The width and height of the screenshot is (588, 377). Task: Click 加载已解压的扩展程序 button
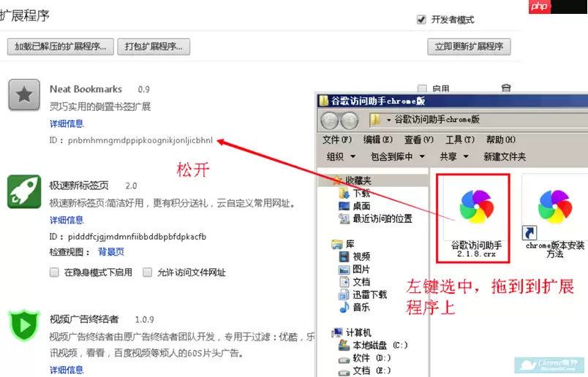pyautogui.click(x=61, y=47)
